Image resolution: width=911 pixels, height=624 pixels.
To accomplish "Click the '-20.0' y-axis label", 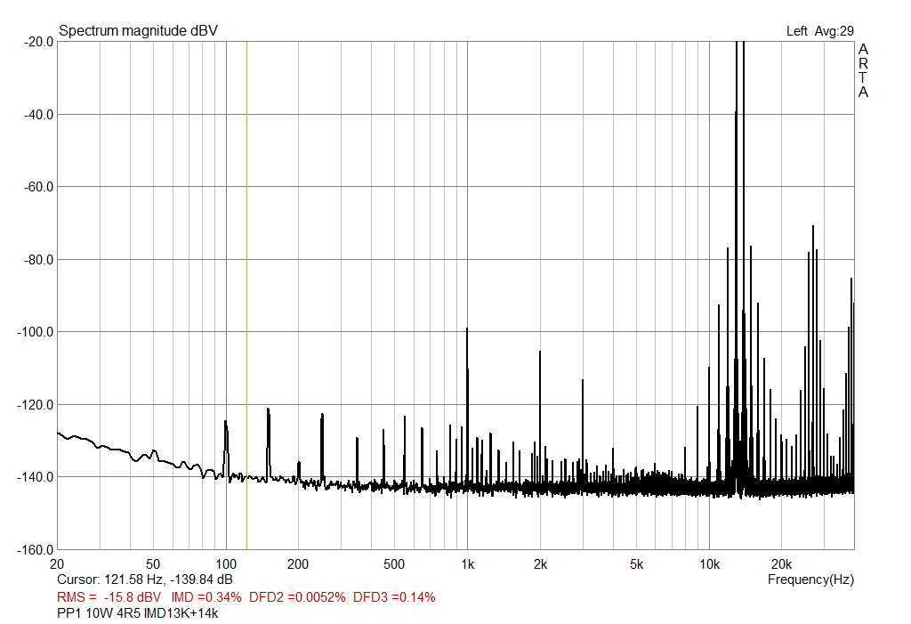I will (x=38, y=42).
